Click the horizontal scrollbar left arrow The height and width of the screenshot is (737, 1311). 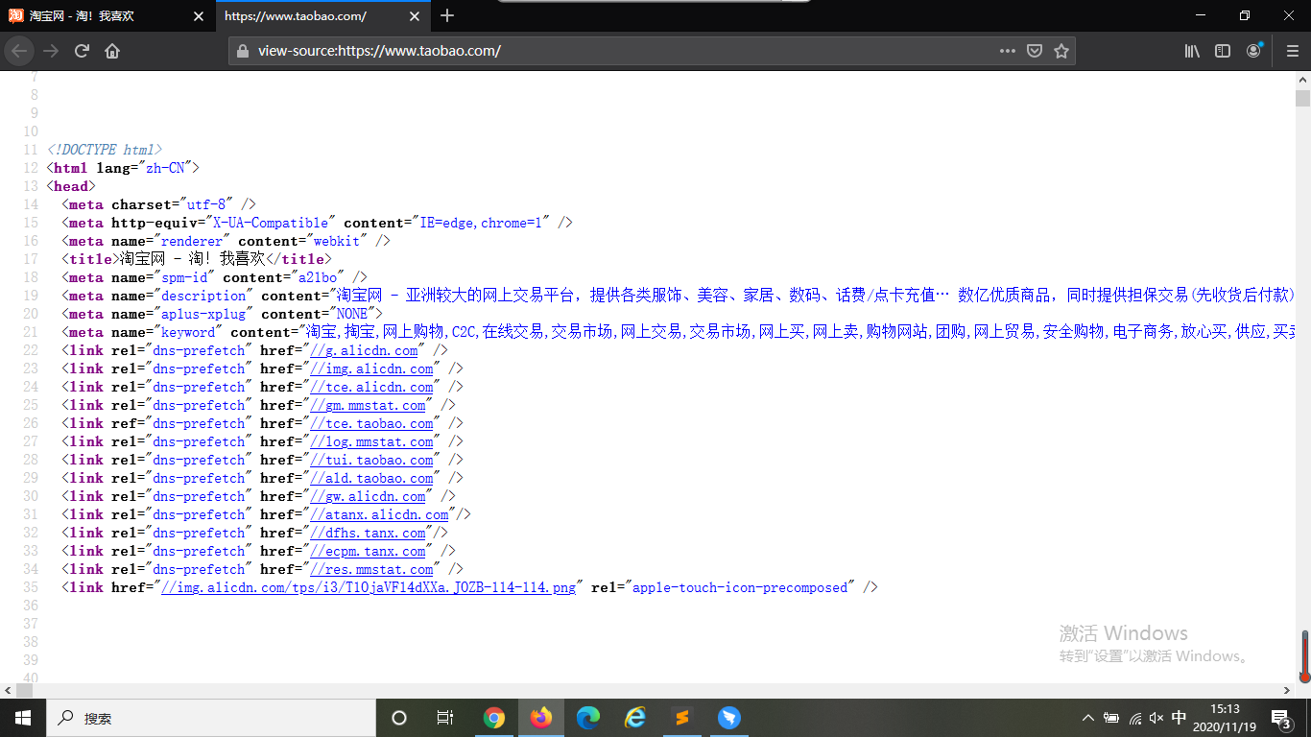point(8,690)
